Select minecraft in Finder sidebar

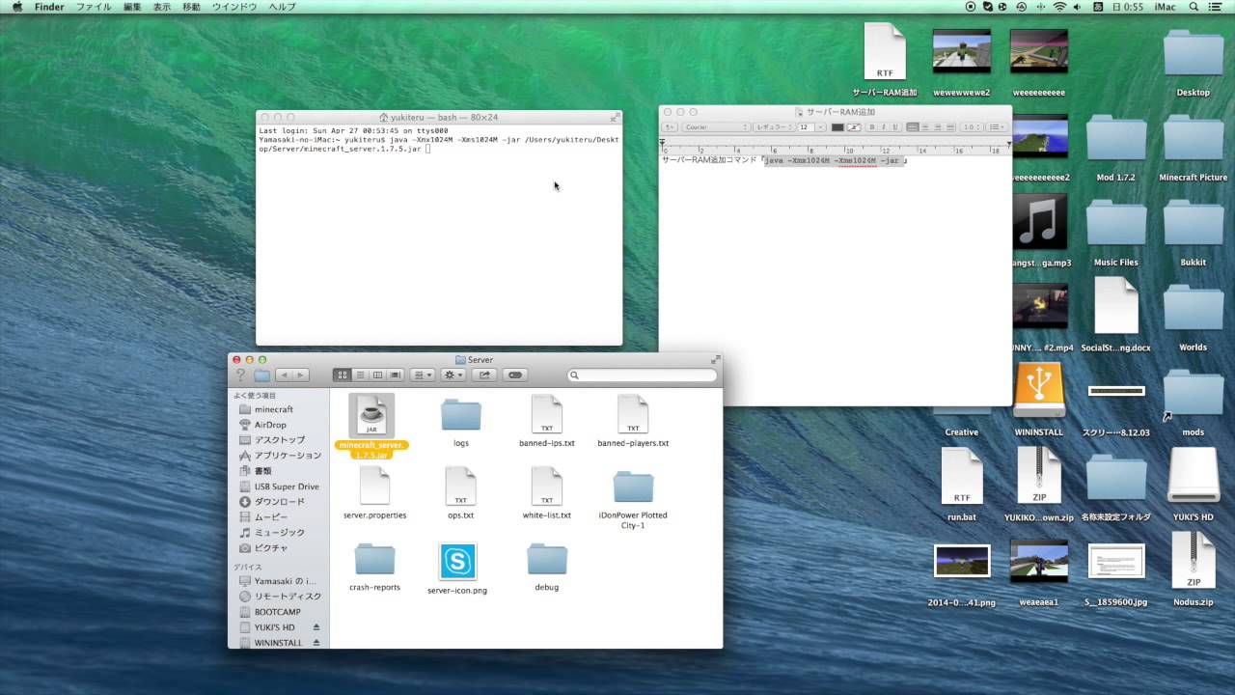click(274, 409)
